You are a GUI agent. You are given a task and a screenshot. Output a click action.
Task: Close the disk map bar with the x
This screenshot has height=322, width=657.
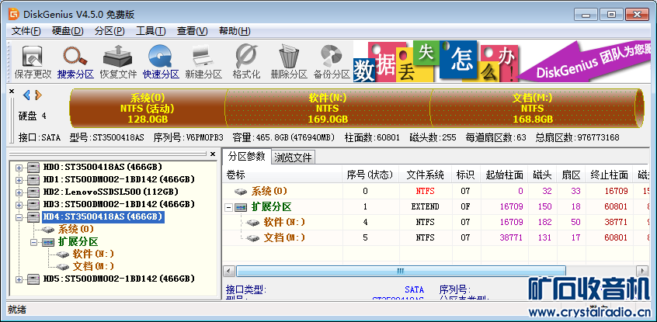click(x=12, y=91)
